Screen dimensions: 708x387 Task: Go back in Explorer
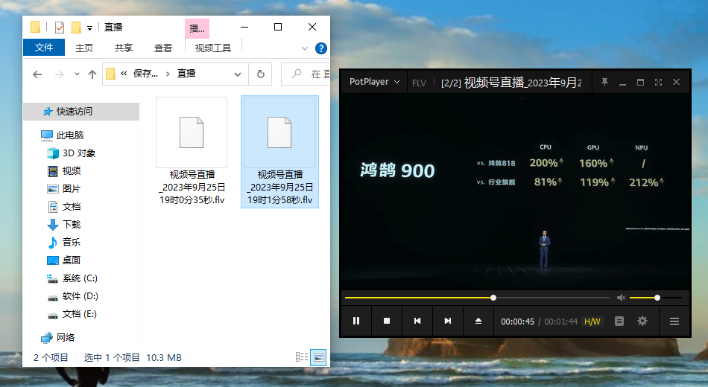37,74
